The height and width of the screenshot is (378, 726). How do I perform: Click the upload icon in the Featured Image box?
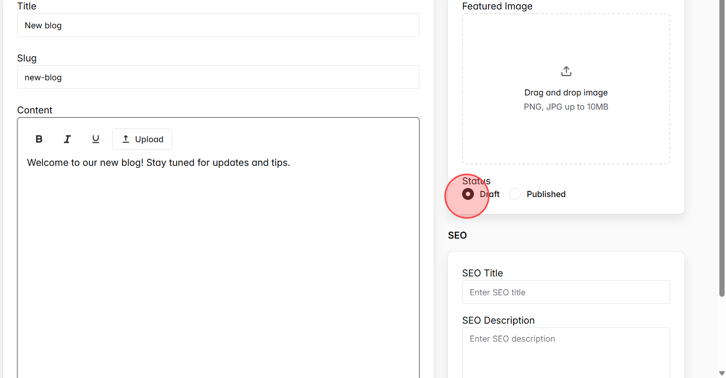(566, 70)
